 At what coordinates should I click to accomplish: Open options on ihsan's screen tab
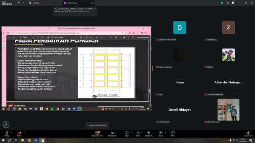point(93,3)
